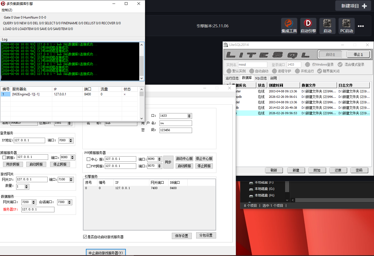Select the 本地磁盘 (G:) drive icon
This screenshot has height=256, width=374.
click(251, 189)
